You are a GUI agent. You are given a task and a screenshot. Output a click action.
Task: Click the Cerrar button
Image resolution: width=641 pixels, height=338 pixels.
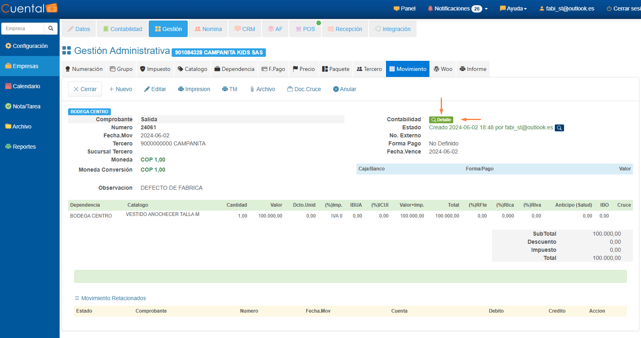pyautogui.click(x=85, y=89)
